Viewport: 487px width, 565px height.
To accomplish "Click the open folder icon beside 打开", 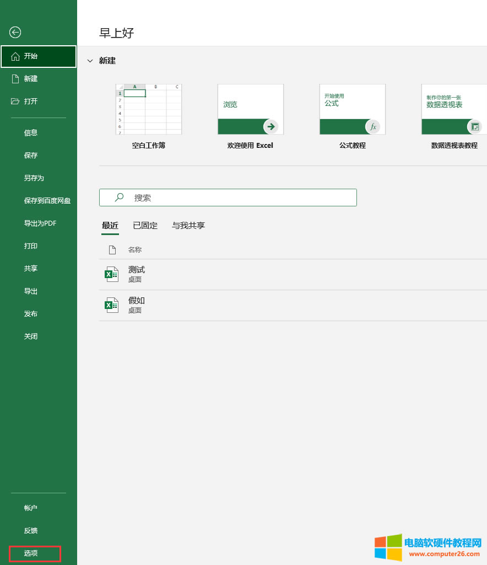I will [15, 102].
